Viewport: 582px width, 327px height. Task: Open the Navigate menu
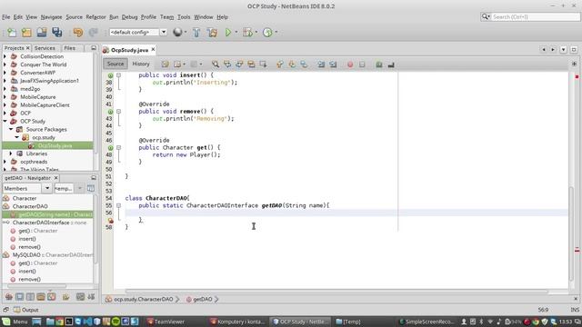tap(51, 17)
